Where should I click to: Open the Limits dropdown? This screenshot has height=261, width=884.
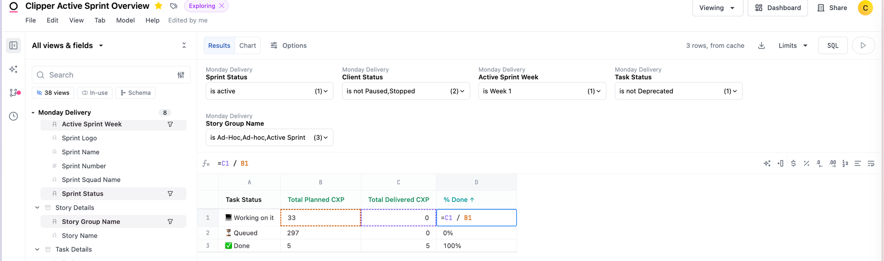(x=793, y=45)
